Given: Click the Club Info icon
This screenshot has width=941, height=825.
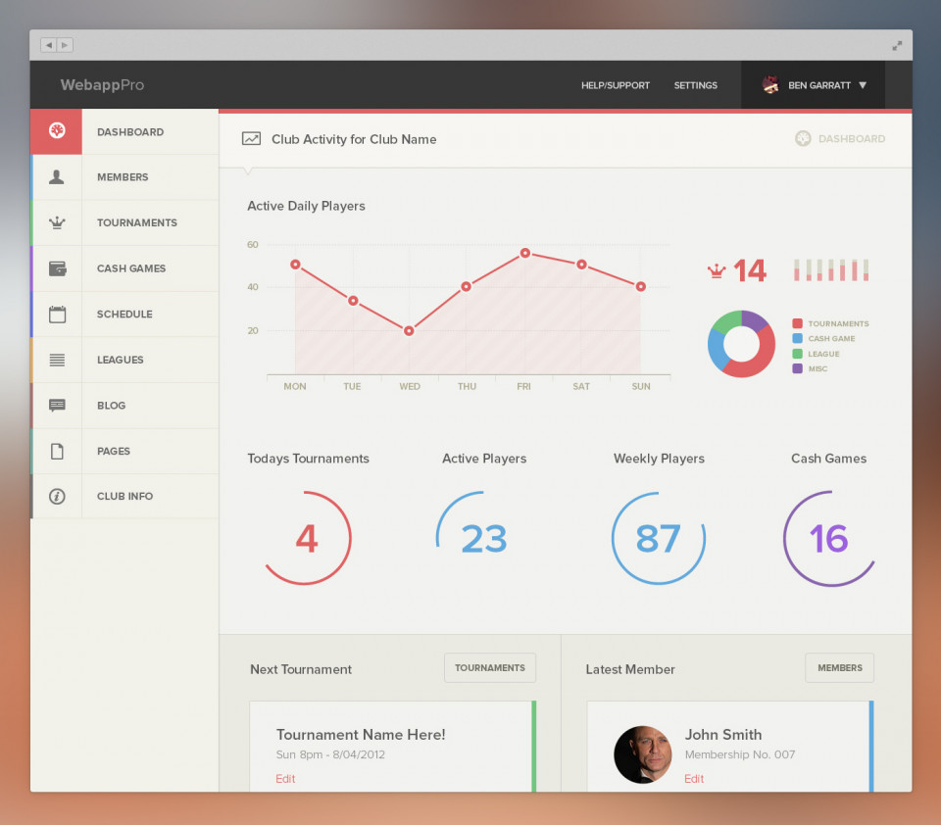Looking at the screenshot, I should 57,497.
